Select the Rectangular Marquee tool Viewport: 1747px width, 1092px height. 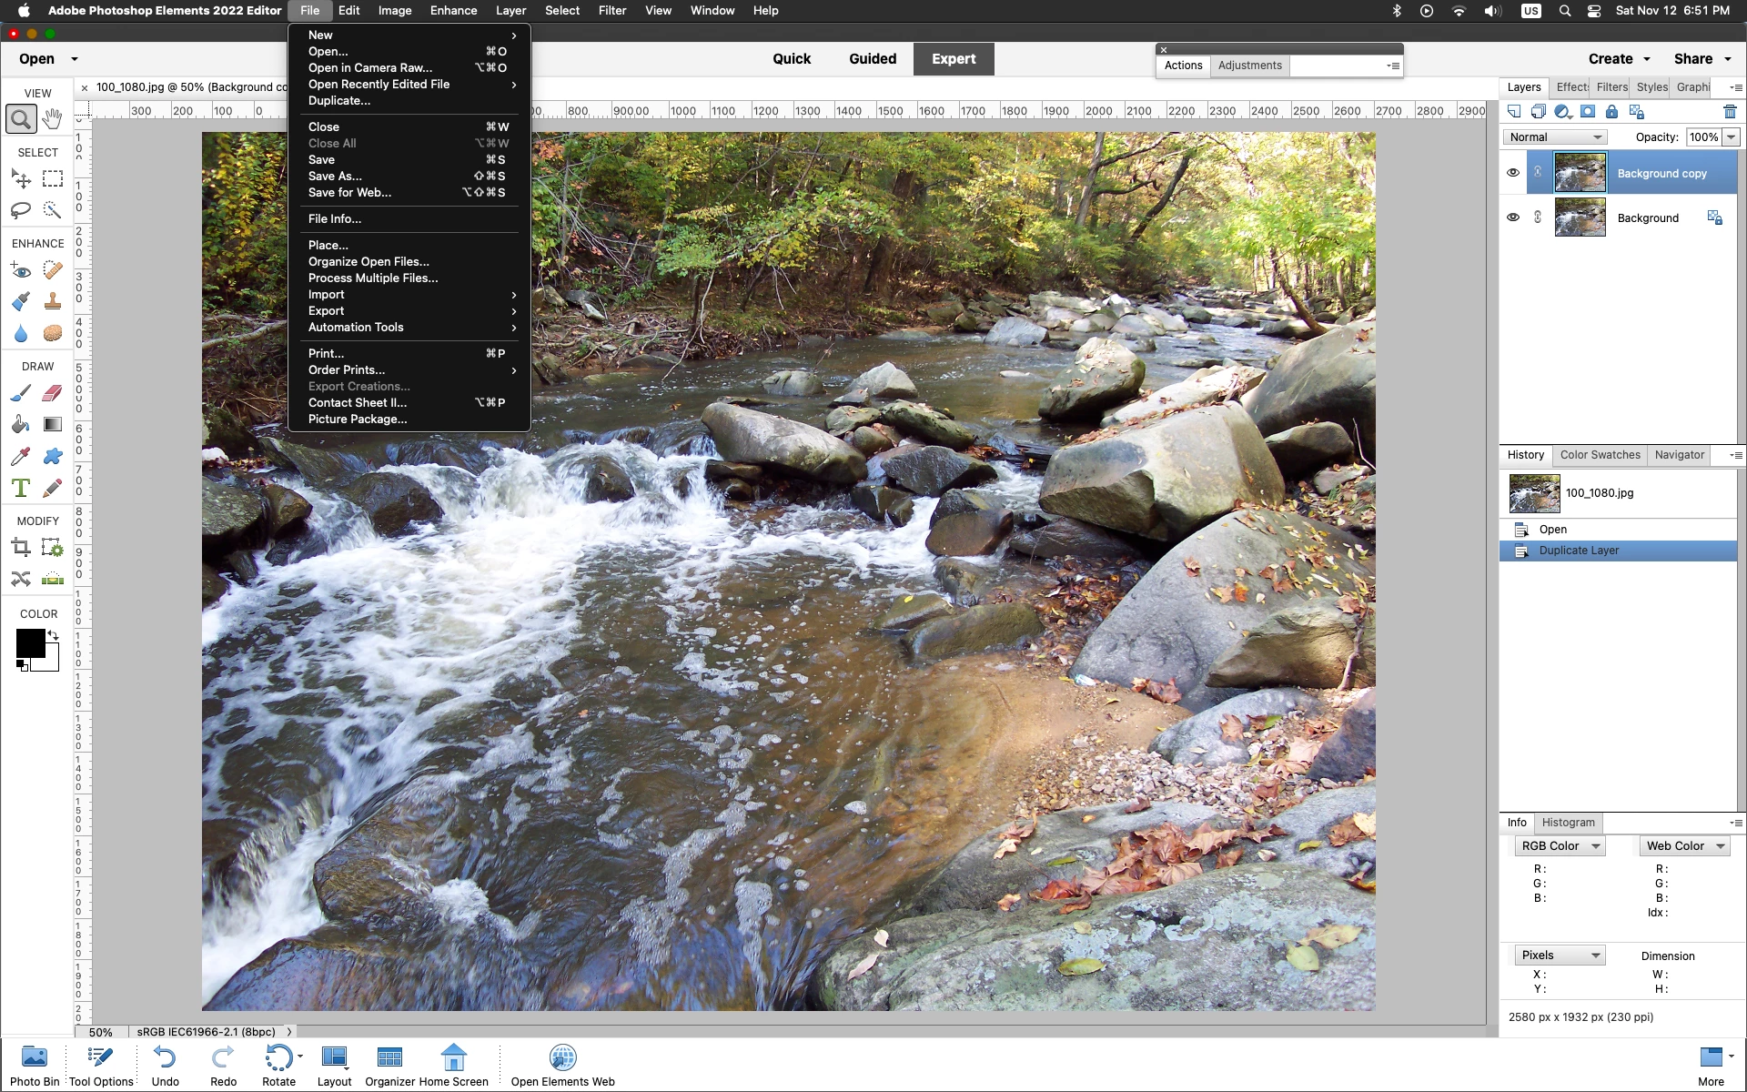pyautogui.click(x=53, y=179)
